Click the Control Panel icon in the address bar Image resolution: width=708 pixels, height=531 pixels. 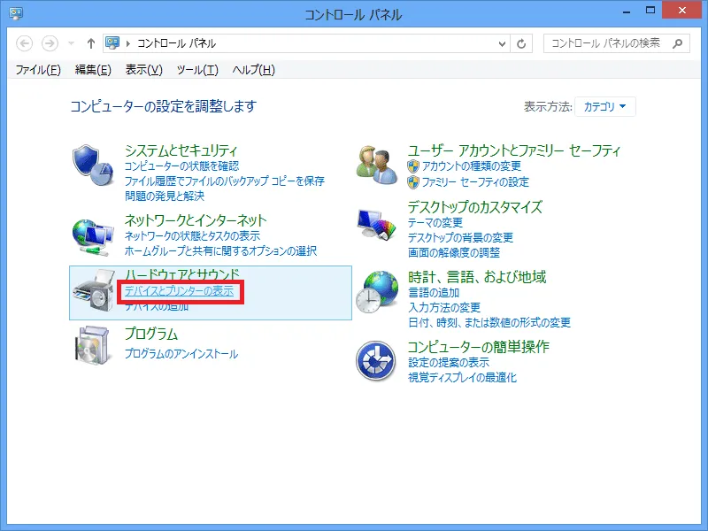(112, 42)
